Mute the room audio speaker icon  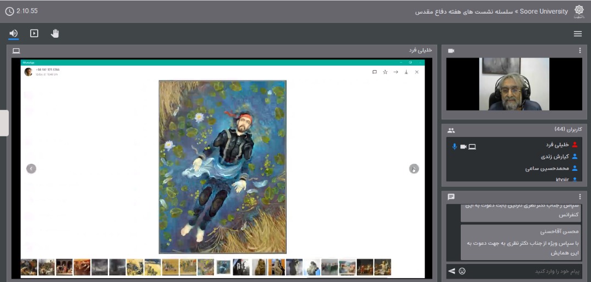coord(13,33)
